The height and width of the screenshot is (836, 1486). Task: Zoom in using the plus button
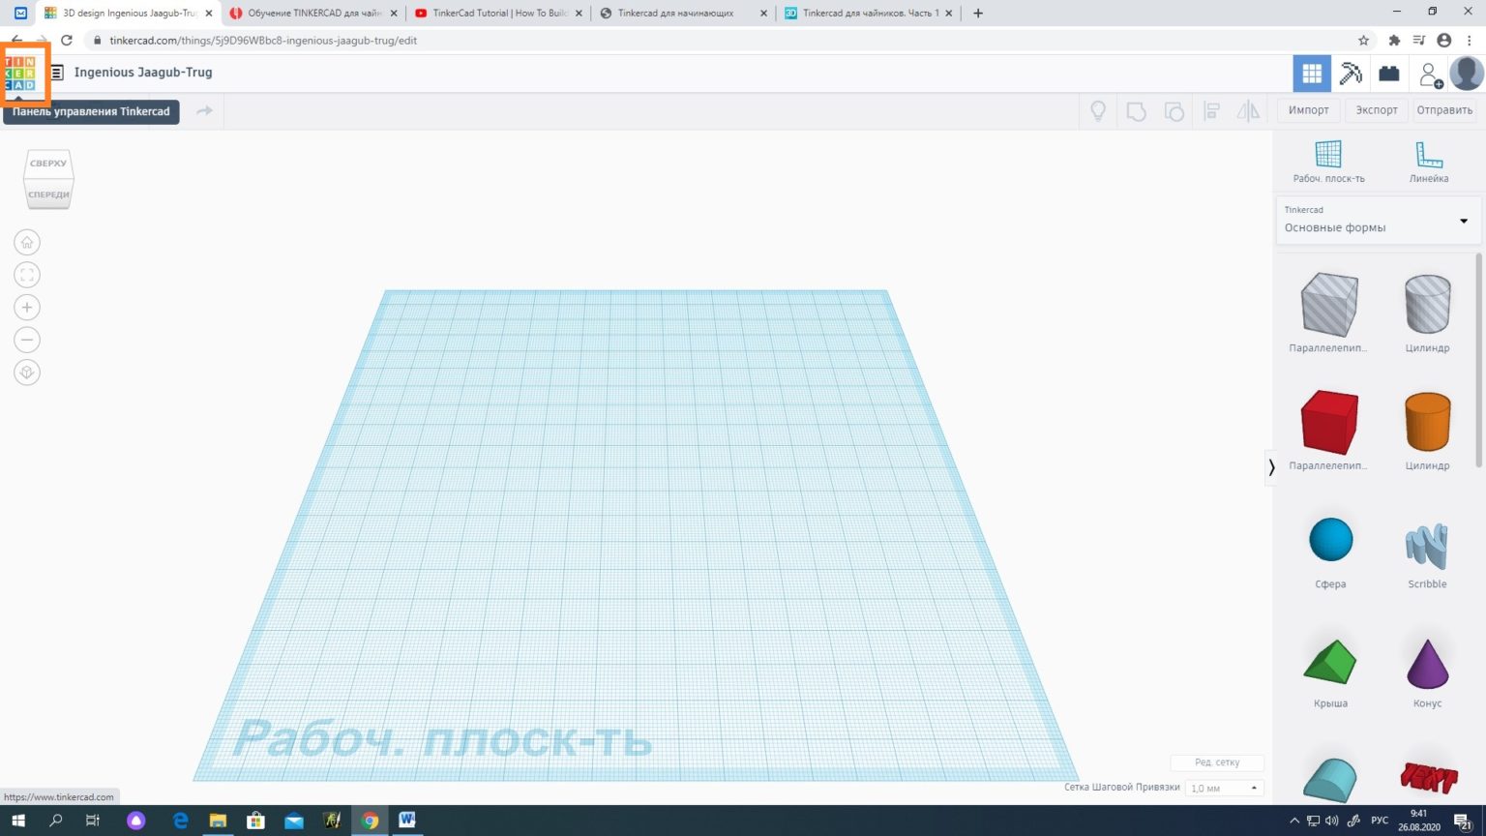(x=27, y=308)
